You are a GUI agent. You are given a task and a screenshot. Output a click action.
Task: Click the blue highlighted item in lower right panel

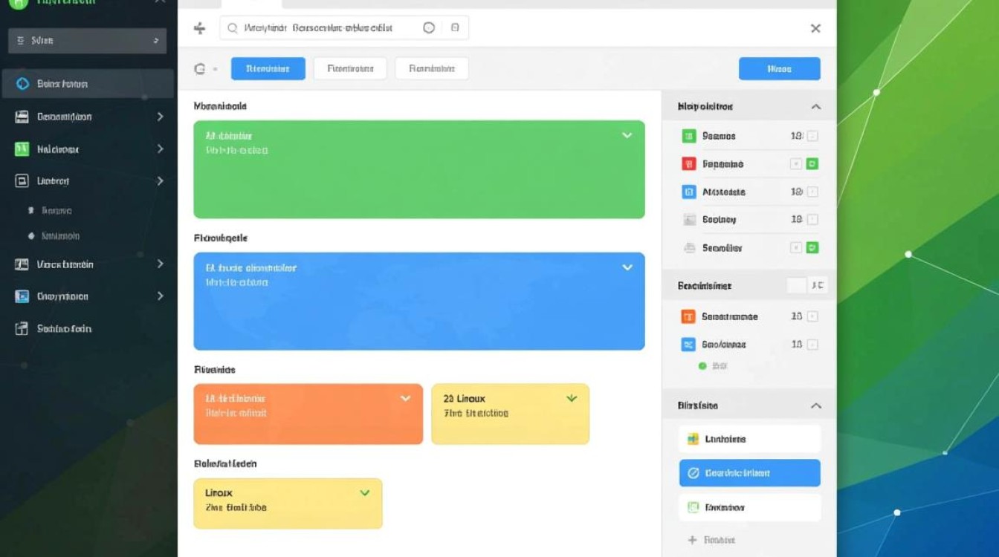749,473
